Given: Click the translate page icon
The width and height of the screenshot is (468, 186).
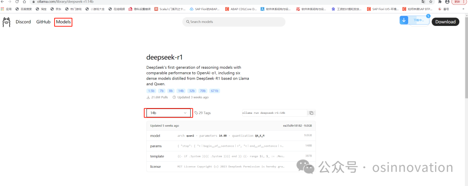Looking at the screenshot, I should (x=423, y=1).
